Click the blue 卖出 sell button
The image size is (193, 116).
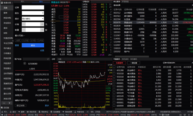(x=33, y=45)
